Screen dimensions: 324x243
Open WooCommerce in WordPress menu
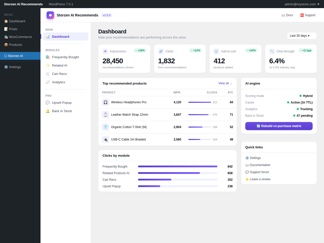tap(20, 37)
